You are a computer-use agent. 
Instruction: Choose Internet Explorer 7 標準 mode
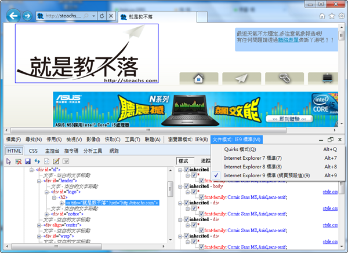coord(278,158)
